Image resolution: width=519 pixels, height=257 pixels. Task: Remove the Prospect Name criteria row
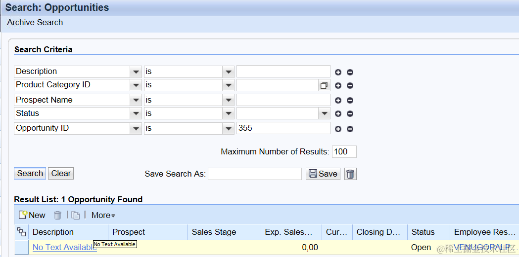pos(350,101)
